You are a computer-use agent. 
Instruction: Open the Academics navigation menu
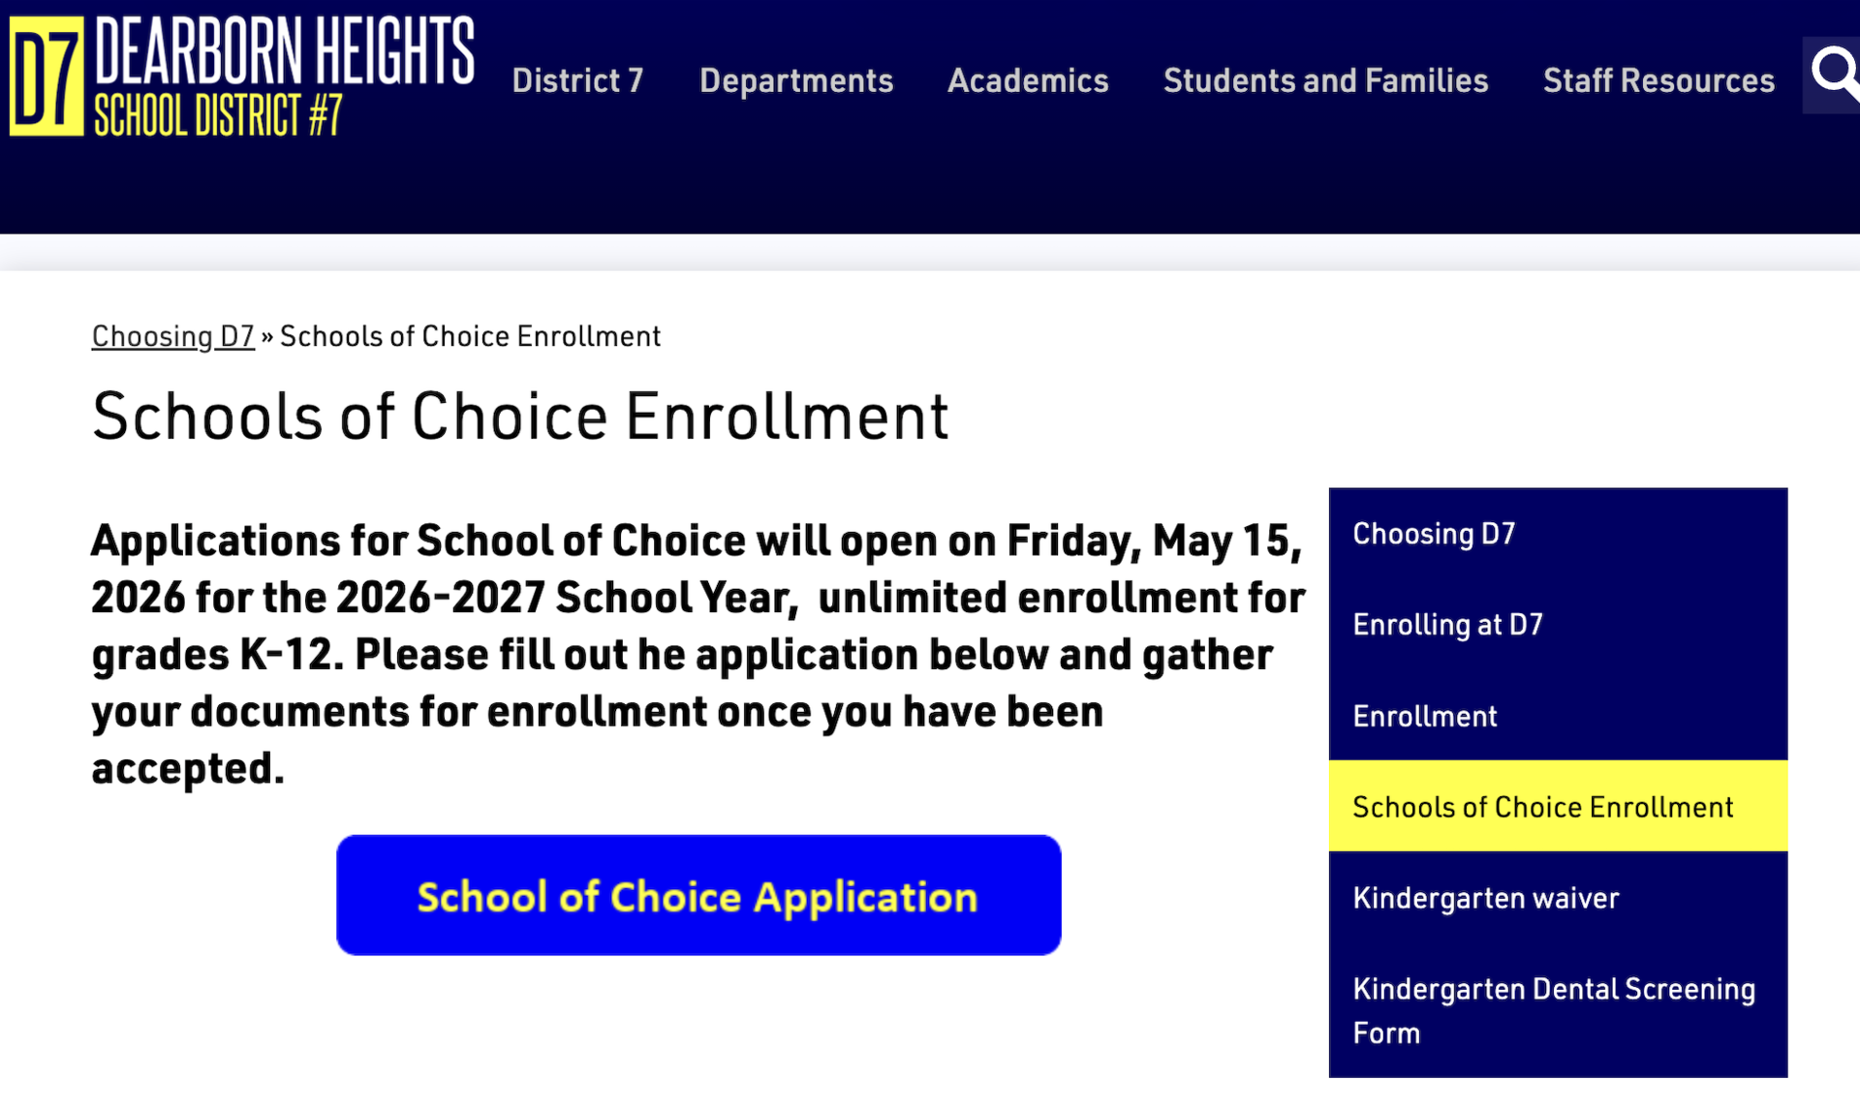[x=1027, y=80]
